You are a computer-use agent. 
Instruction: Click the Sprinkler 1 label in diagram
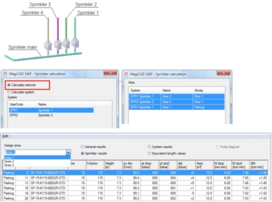click(88, 13)
